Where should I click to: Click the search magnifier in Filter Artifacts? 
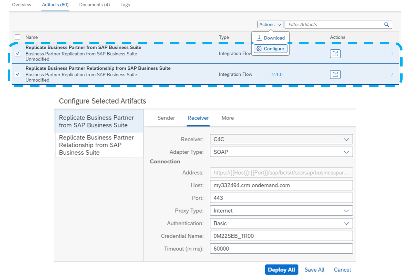[x=386, y=24]
